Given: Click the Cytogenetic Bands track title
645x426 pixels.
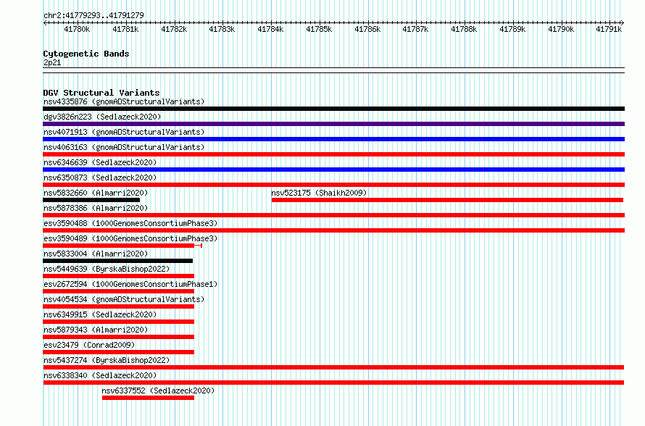Looking at the screenshot, I should (86, 54).
